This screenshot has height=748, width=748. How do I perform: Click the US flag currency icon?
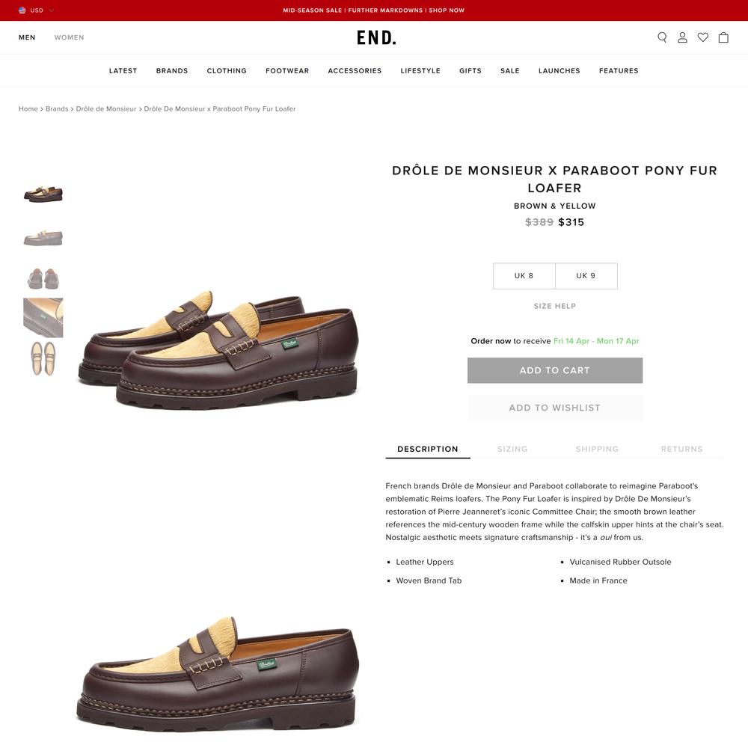point(22,10)
